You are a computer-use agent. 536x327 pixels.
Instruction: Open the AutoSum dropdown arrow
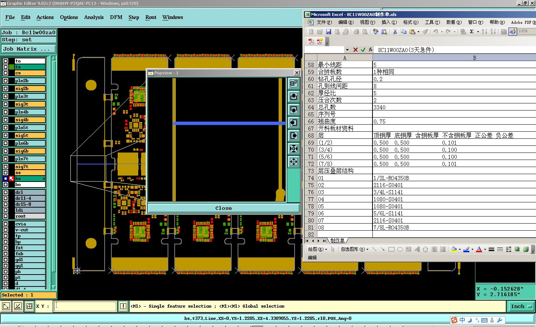(478, 32)
